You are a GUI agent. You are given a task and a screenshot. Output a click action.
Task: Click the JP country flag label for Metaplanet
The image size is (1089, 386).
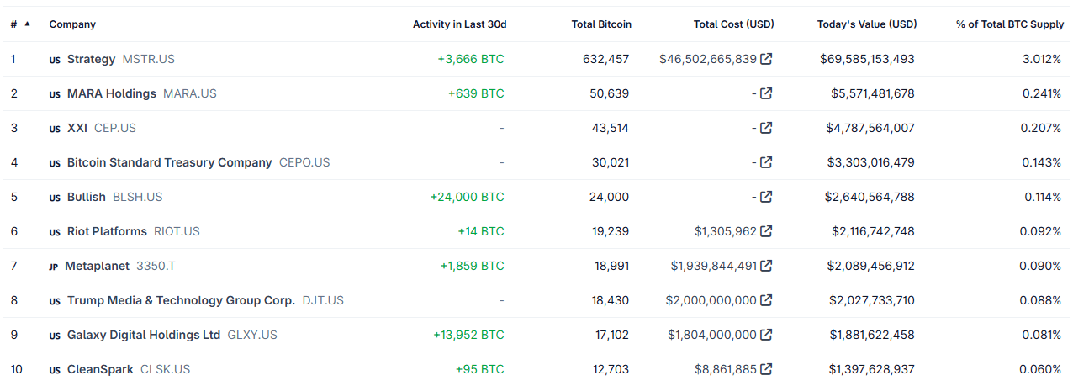point(53,267)
